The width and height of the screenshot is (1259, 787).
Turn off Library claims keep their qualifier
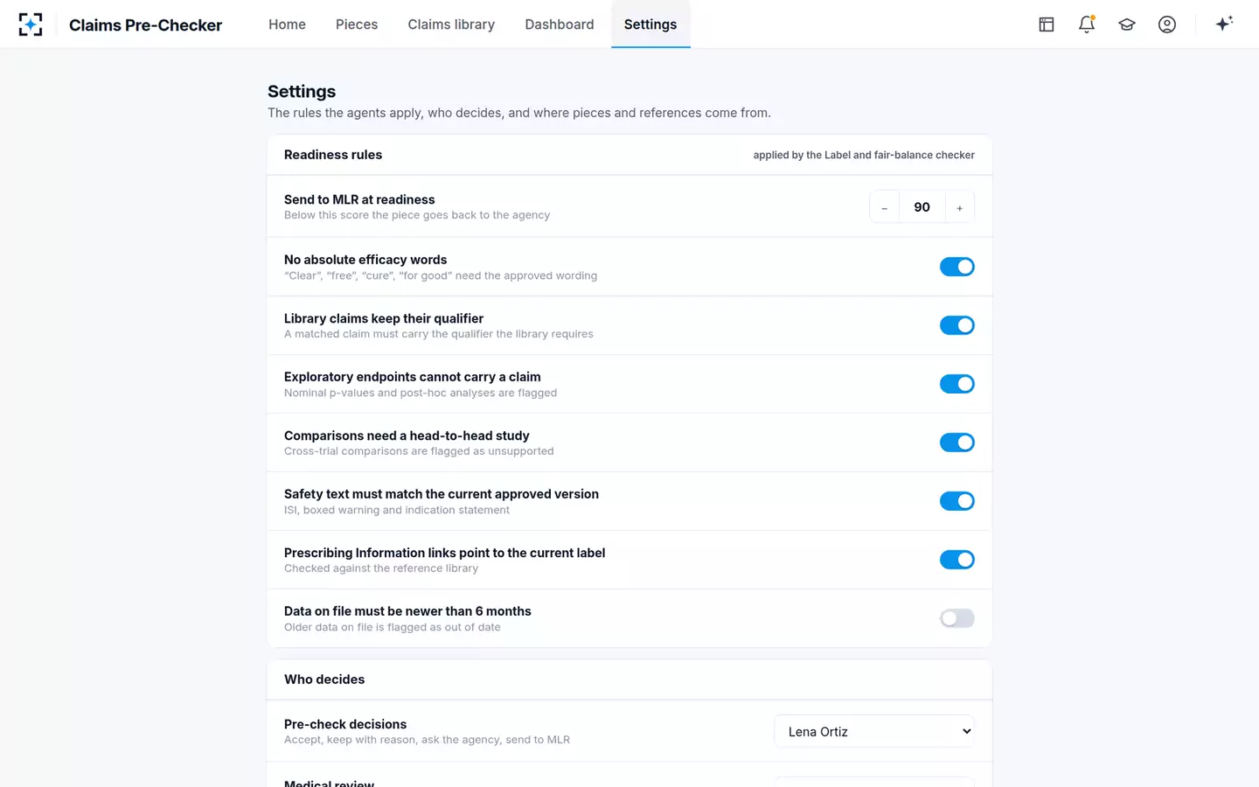[x=957, y=325]
